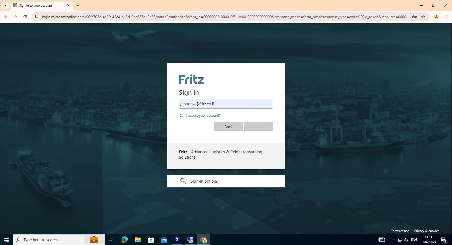Open the notification center icon
The image size is (452, 245).
(x=444, y=240)
